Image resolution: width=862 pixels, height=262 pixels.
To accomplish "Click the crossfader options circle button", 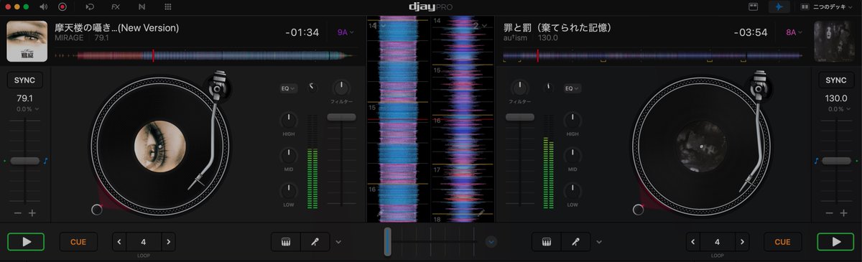I will pyautogui.click(x=491, y=242).
